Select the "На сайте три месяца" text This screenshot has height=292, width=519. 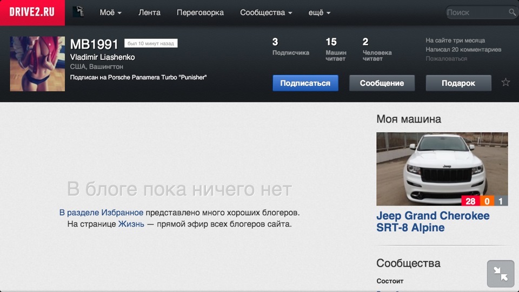pos(455,40)
